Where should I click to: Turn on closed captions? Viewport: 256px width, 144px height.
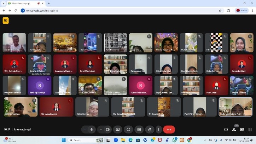pyautogui.click(x=139, y=129)
